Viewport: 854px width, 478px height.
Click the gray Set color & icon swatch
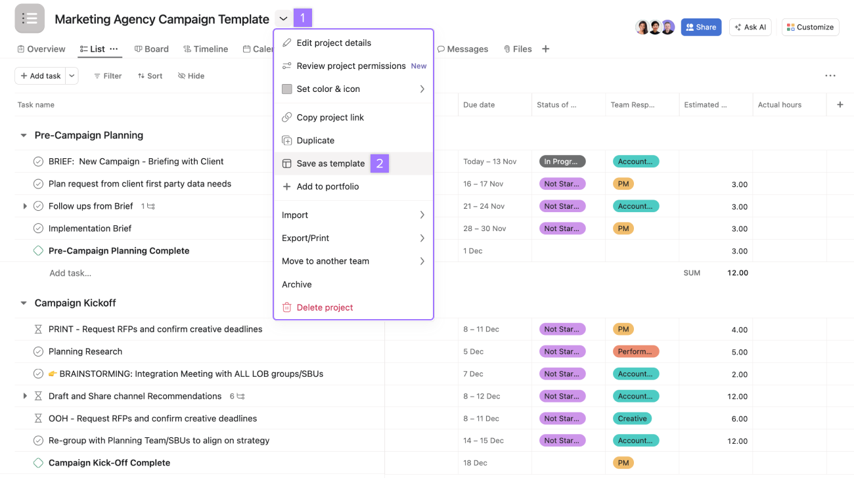[x=286, y=89]
